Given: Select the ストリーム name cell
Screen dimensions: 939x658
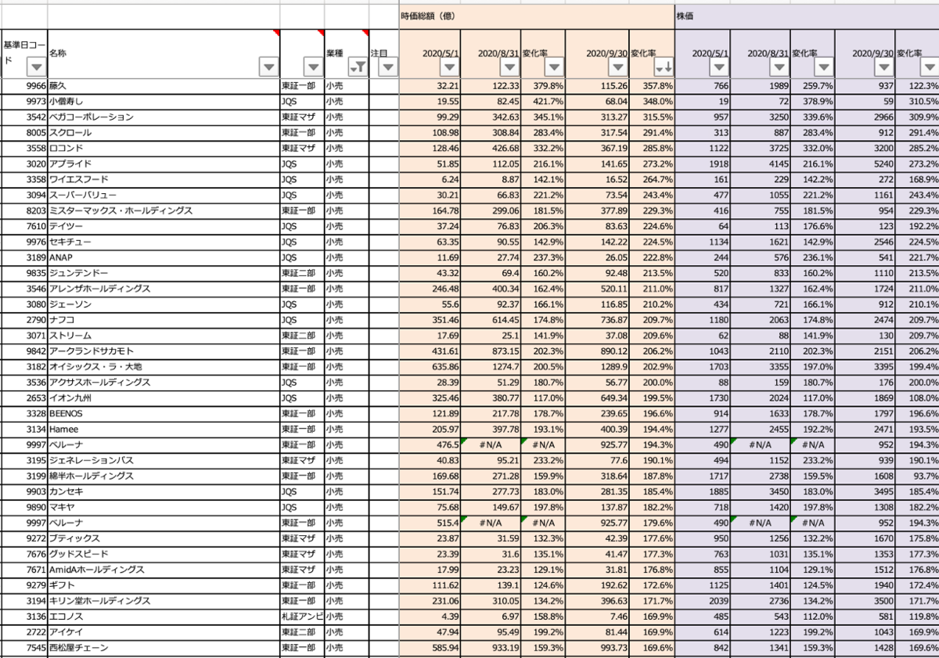Looking at the screenshot, I should (164, 336).
